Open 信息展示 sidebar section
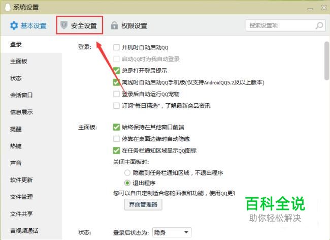The height and width of the screenshot is (240, 330). coord(31,112)
